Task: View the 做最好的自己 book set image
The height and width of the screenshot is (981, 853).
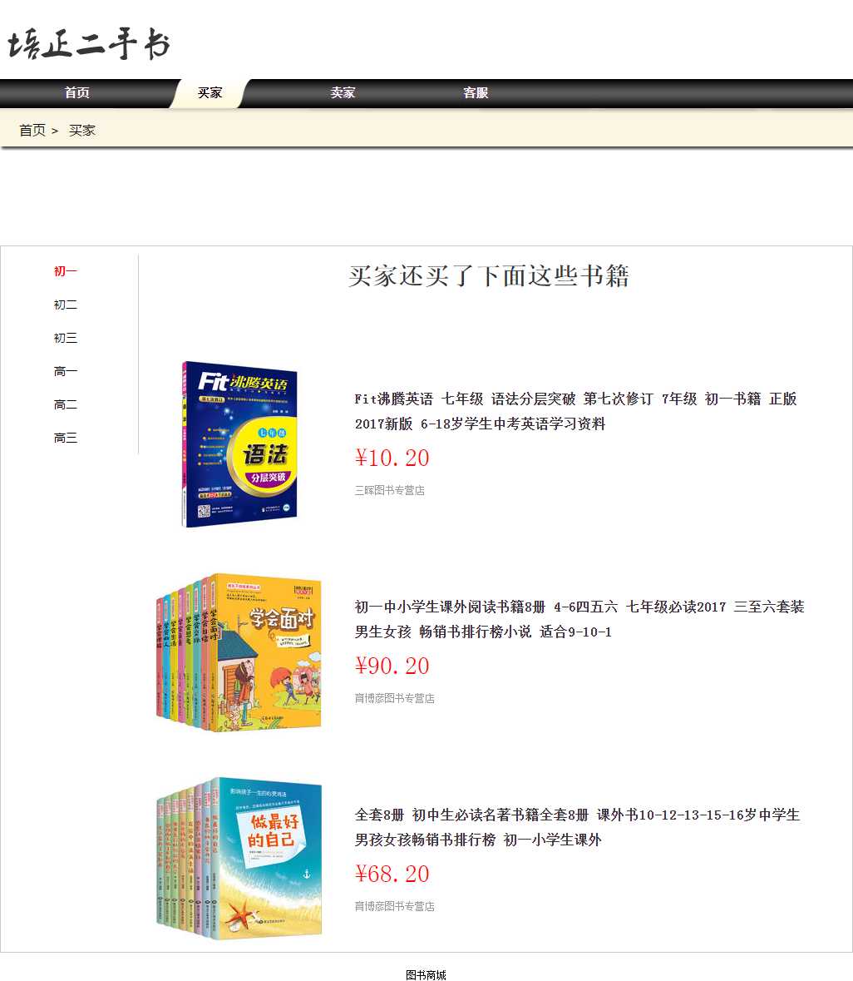Action: 239,860
